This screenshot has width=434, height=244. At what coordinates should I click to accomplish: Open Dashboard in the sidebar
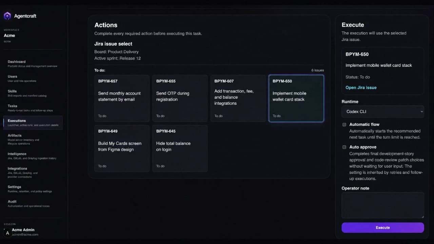[33, 64]
